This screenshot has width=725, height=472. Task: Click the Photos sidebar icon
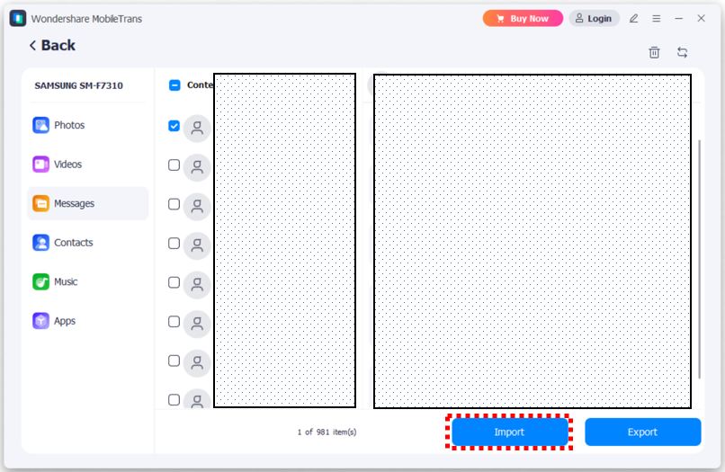pos(41,126)
